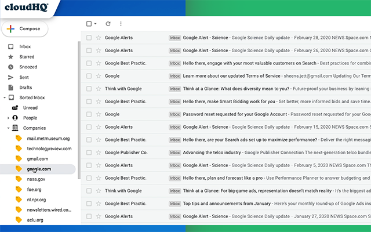Open the Inbox folder
371x232 pixels.
[x=25, y=46]
